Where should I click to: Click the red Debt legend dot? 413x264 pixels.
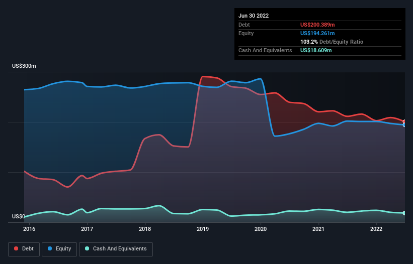(16, 248)
